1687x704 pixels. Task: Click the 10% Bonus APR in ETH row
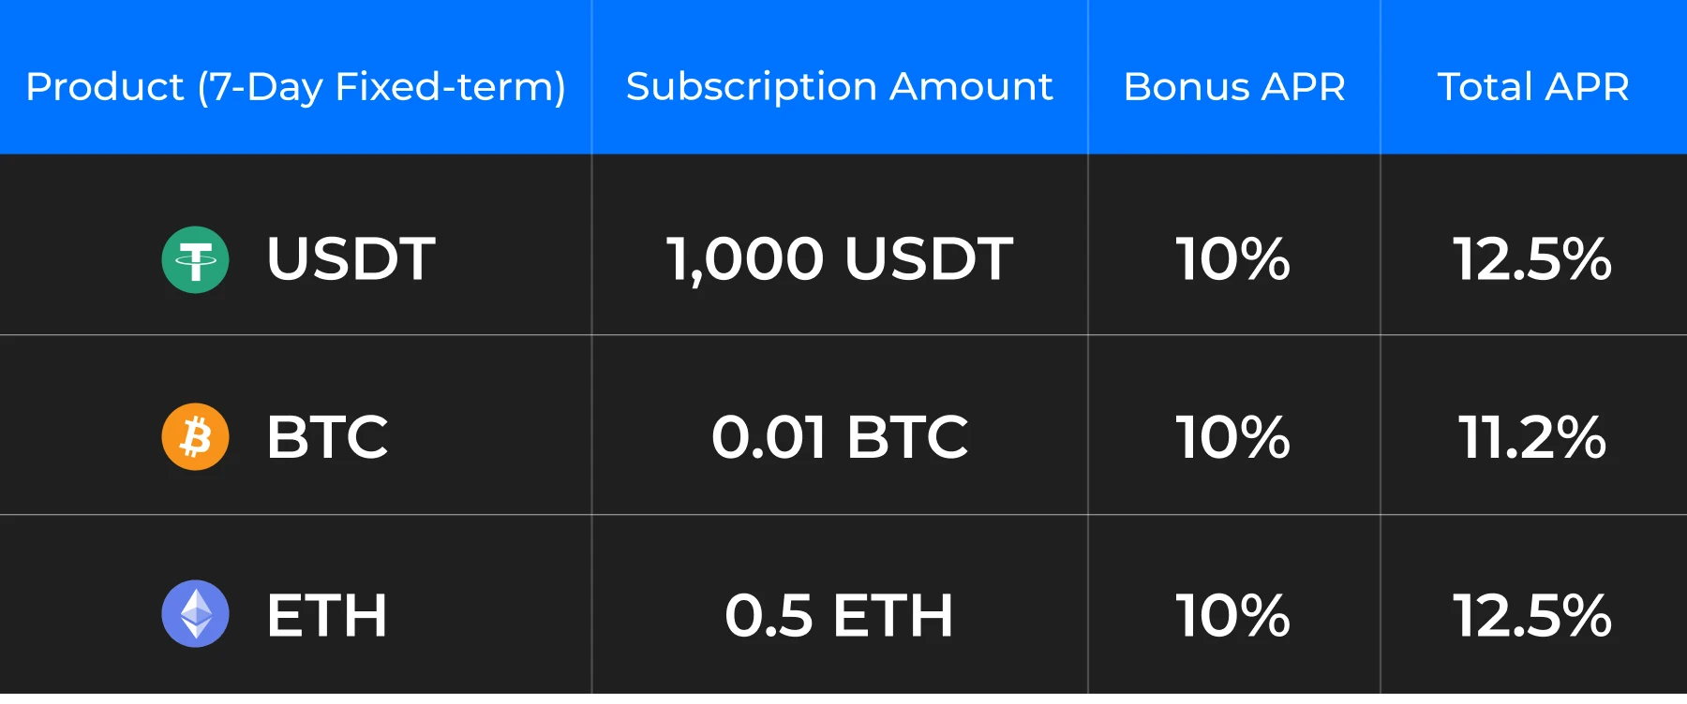point(1232,615)
